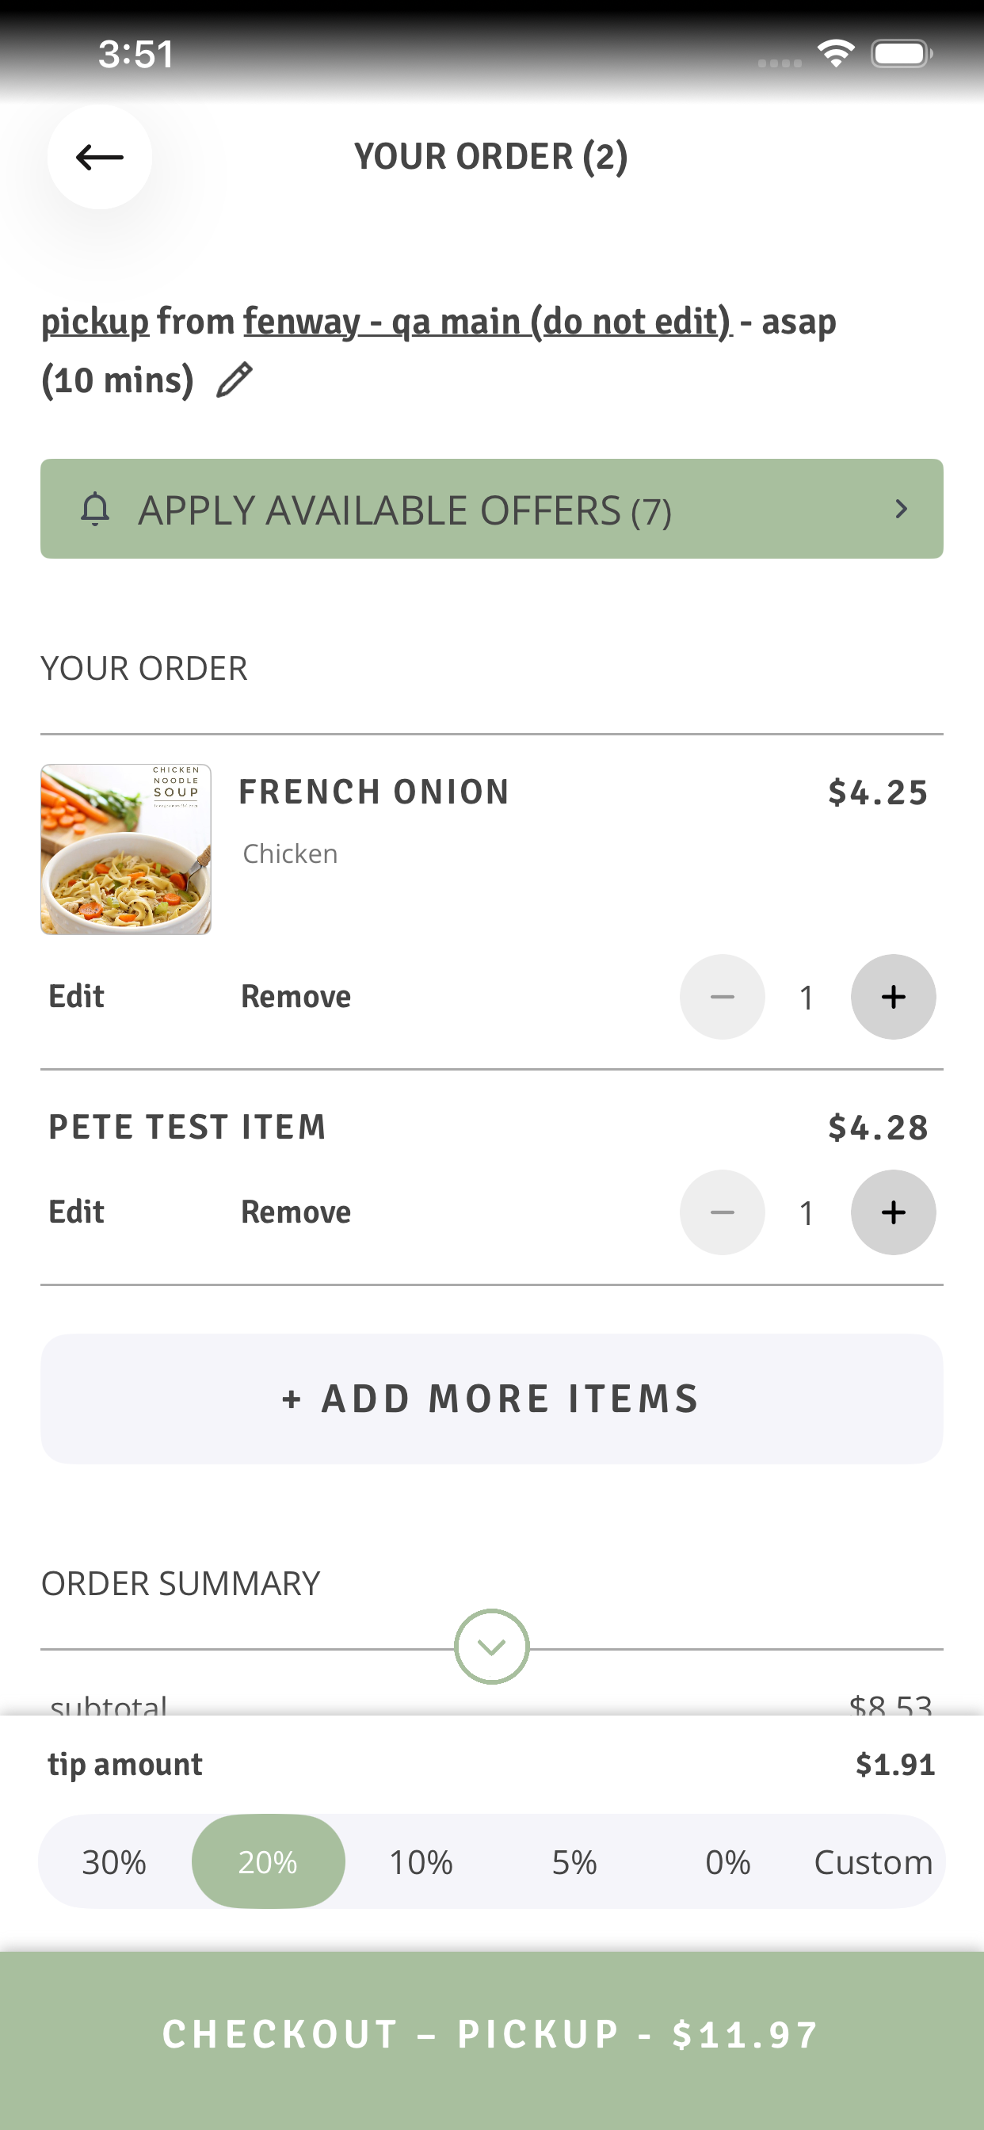The image size is (984, 2130).
Task: Select the 0% tip option
Action: point(727,1862)
